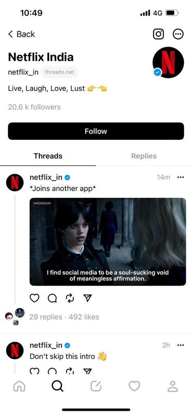Image resolution: width=192 pixels, height=415 pixels.
Task: Go to the home feed icon
Action: pyautogui.click(x=19, y=386)
